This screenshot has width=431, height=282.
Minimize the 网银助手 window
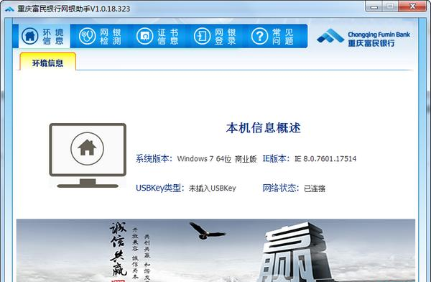(374, 6)
